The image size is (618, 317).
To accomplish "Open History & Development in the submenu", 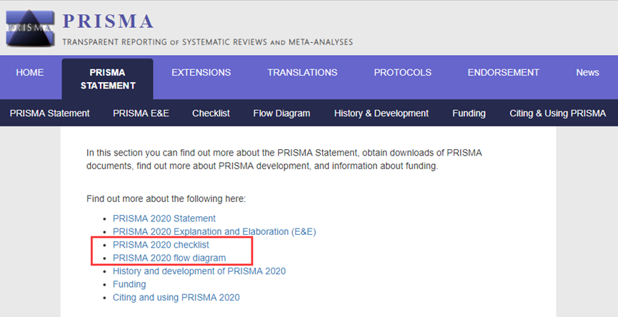I will [381, 113].
